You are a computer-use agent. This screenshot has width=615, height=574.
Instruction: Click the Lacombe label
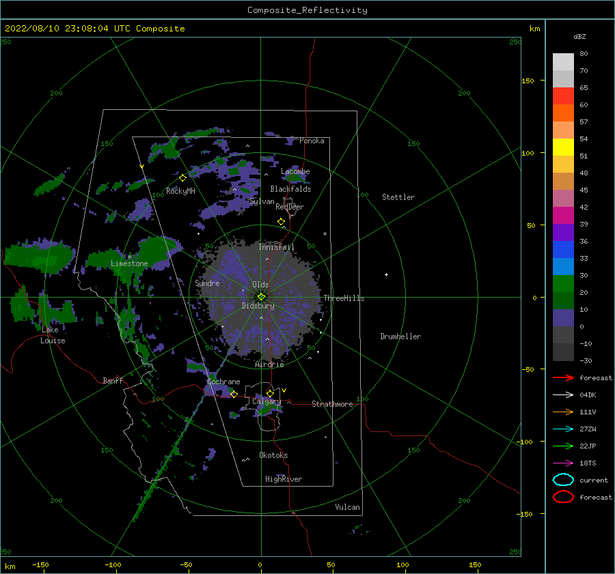tap(295, 171)
